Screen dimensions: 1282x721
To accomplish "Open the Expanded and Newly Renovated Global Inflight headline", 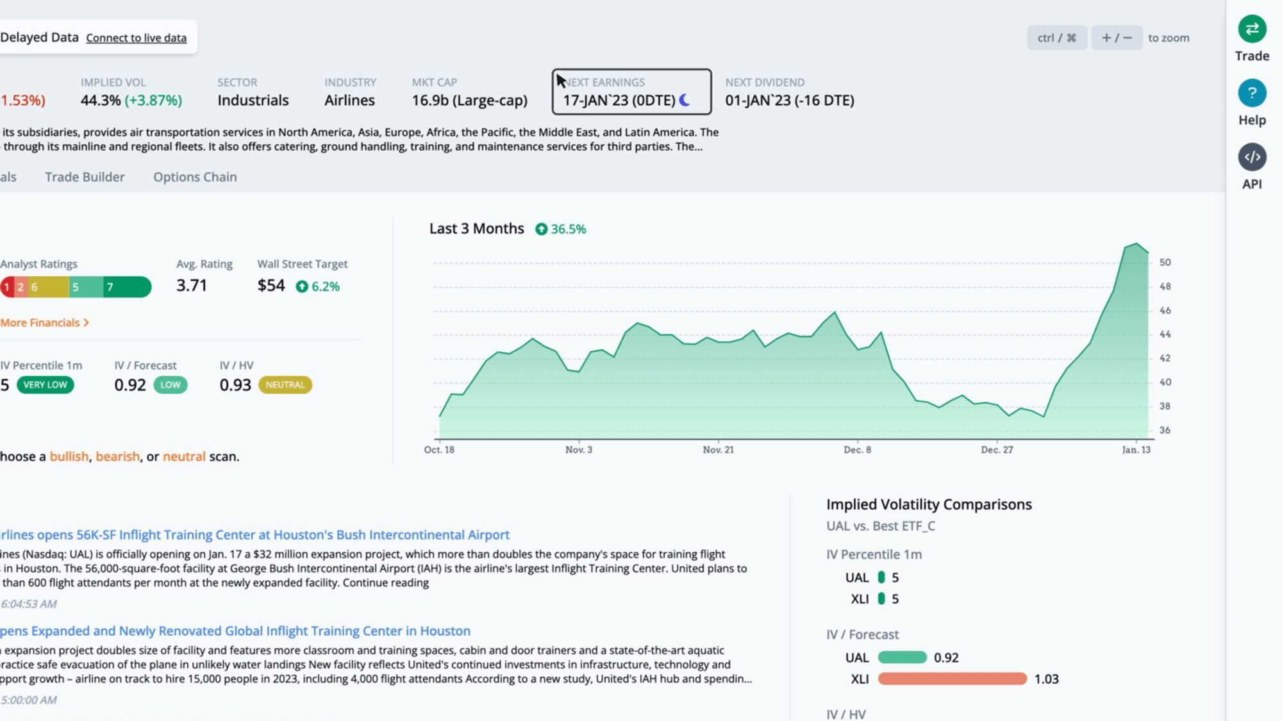I will (235, 631).
